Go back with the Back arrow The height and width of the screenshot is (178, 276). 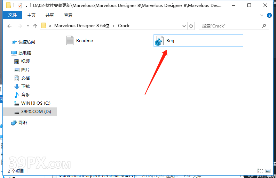click(x=9, y=26)
